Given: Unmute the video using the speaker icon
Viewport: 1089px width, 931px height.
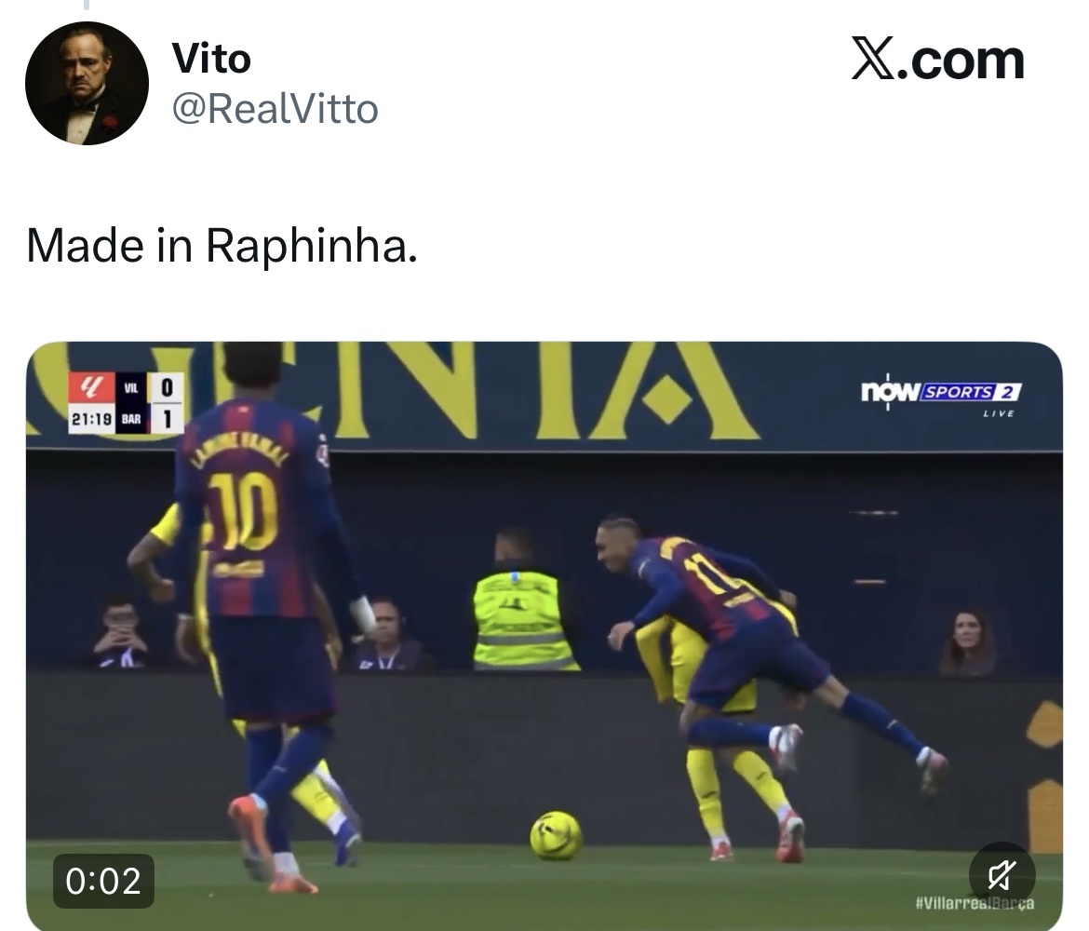Looking at the screenshot, I should tap(1002, 875).
